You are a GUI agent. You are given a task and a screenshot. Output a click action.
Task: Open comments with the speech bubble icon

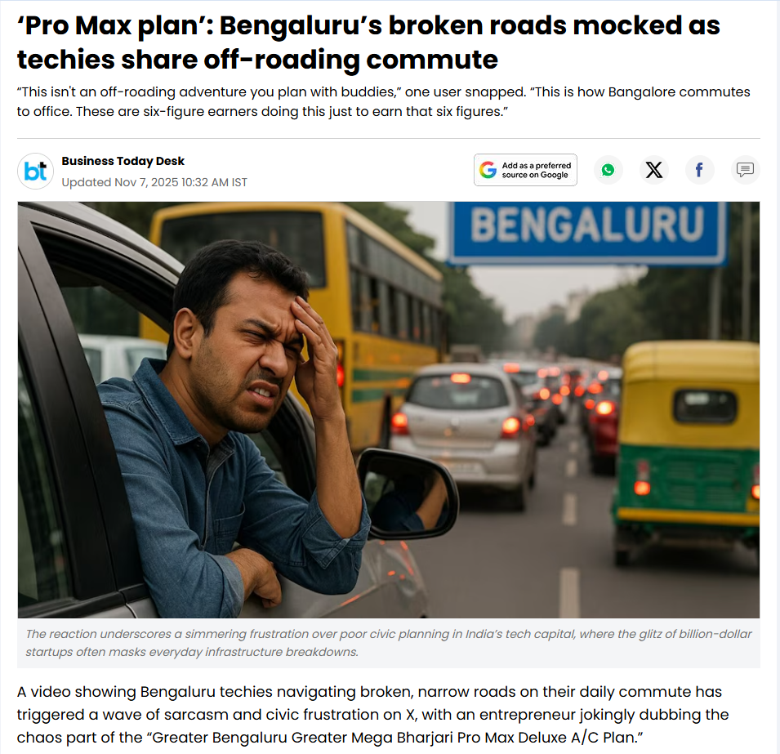745,170
